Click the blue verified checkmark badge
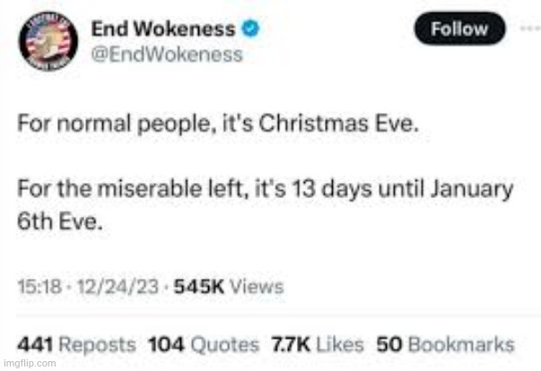The image size is (541, 371). coord(250,29)
